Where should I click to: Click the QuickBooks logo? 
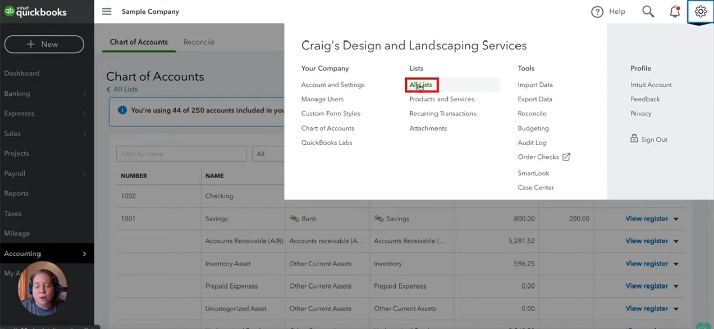pyautogui.click(x=35, y=11)
